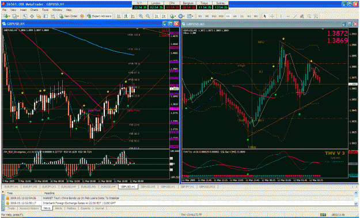Open the Insert menu
Viewport: 360px width, 218px height.
(x=23, y=10)
